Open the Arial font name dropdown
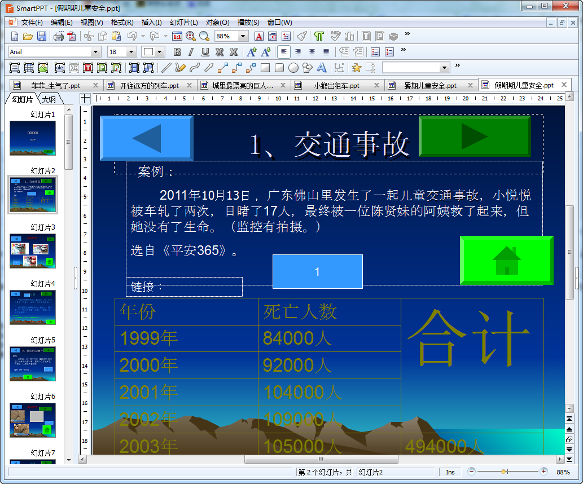The image size is (583, 484). [x=95, y=52]
